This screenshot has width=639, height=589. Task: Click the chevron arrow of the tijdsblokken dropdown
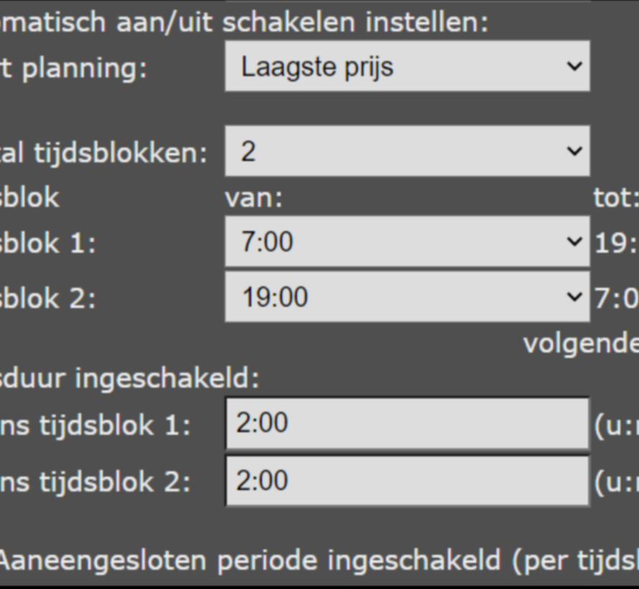(x=574, y=152)
